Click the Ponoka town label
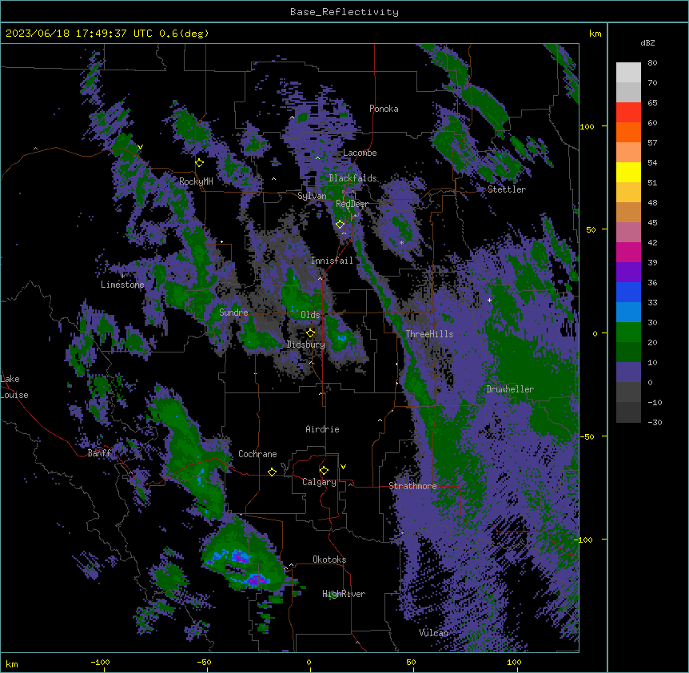The width and height of the screenshot is (689, 673). click(x=384, y=109)
